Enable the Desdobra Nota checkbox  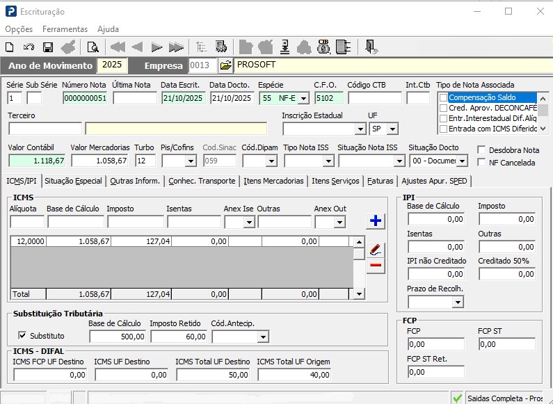[x=483, y=150]
